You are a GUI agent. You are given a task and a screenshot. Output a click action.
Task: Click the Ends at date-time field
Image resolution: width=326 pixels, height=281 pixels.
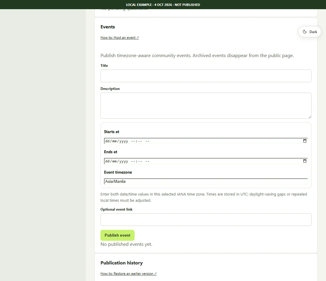tap(206, 161)
